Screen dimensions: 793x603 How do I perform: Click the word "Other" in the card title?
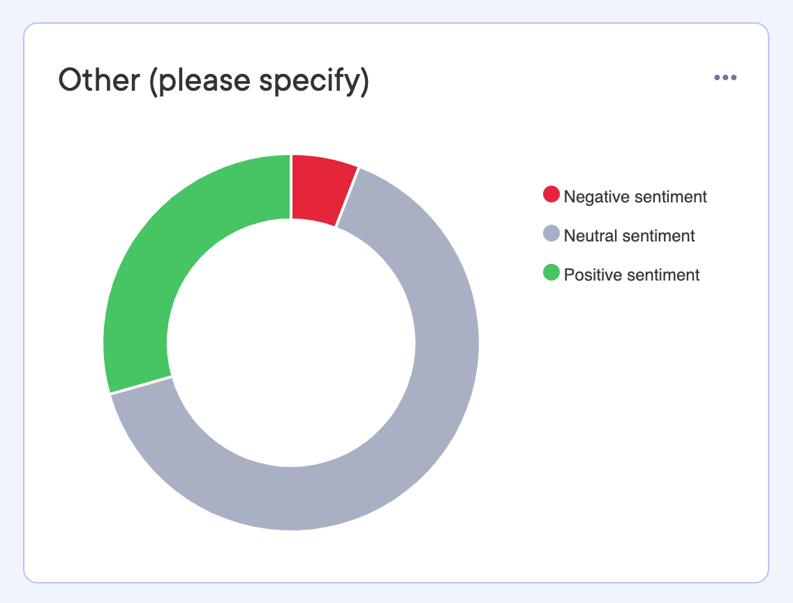click(89, 81)
